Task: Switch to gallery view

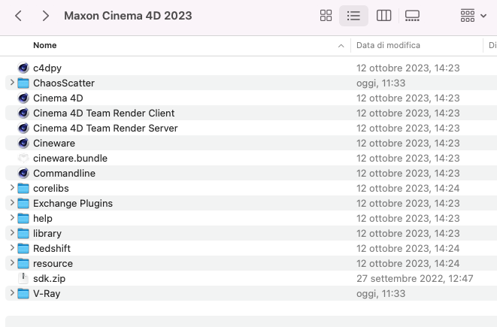Action: click(412, 16)
